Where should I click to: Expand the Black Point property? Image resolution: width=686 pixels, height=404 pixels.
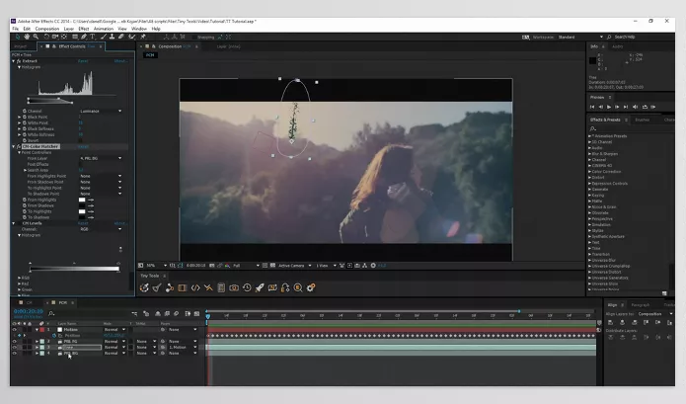pos(20,118)
